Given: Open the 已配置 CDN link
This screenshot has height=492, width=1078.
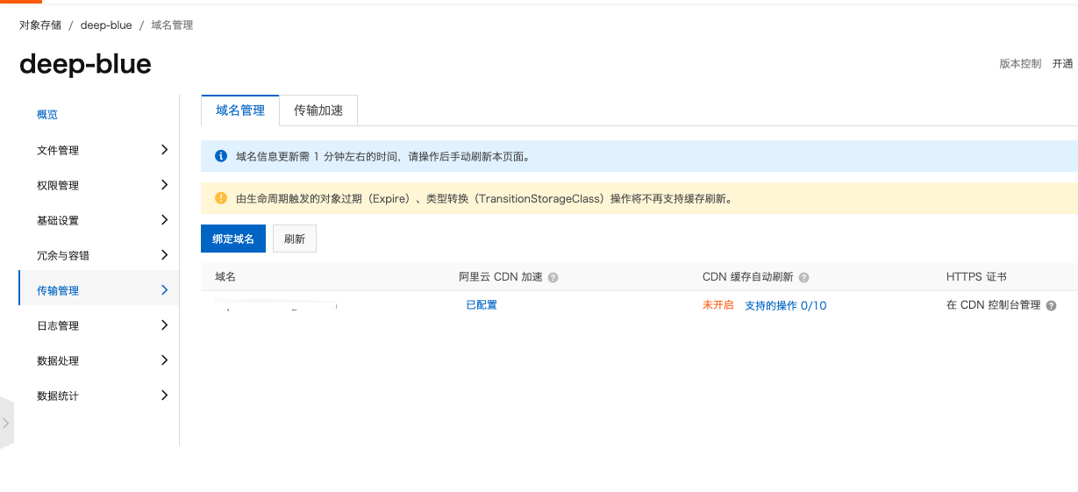Looking at the screenshot, I should 481,305.
